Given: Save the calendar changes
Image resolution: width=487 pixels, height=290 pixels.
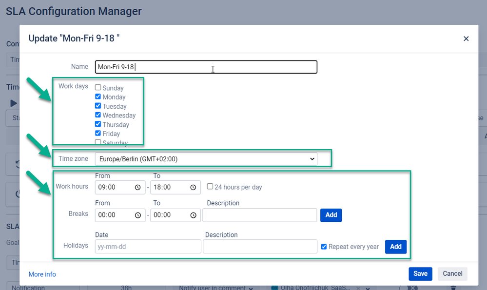Looking at the screenshot, I should click(x=420, y=274).
